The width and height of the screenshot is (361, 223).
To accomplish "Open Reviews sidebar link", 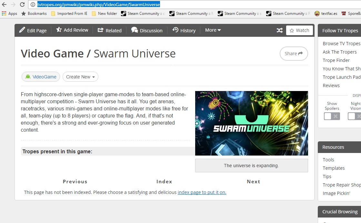I will (x=331, y=86).
